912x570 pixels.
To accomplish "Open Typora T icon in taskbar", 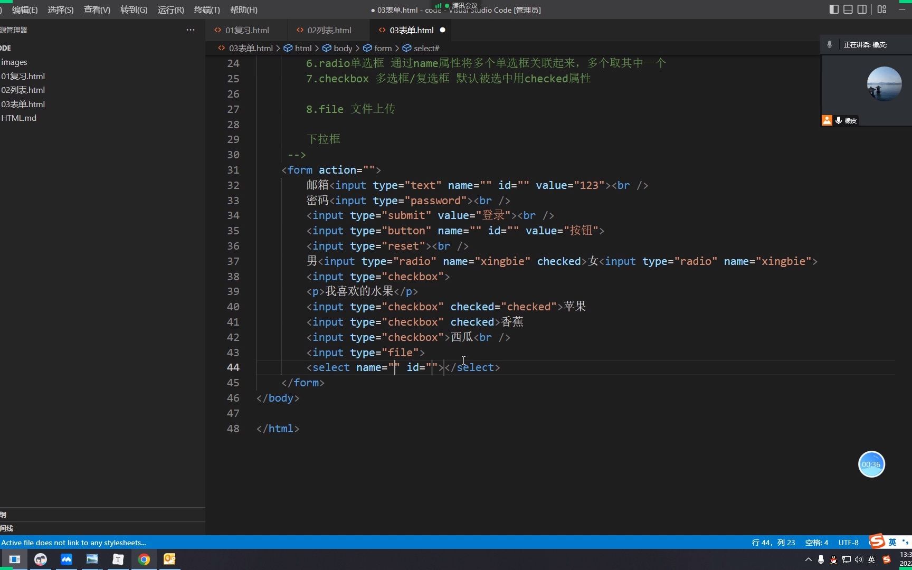I will click(118, 559).
